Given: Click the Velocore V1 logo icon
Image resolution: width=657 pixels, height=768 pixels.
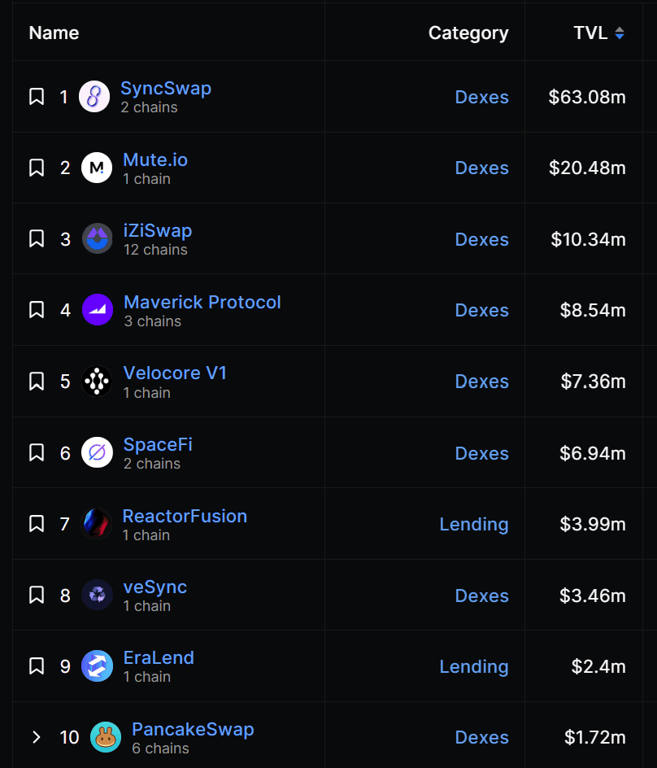Looking at the screenshot, I should click(97, 381).
